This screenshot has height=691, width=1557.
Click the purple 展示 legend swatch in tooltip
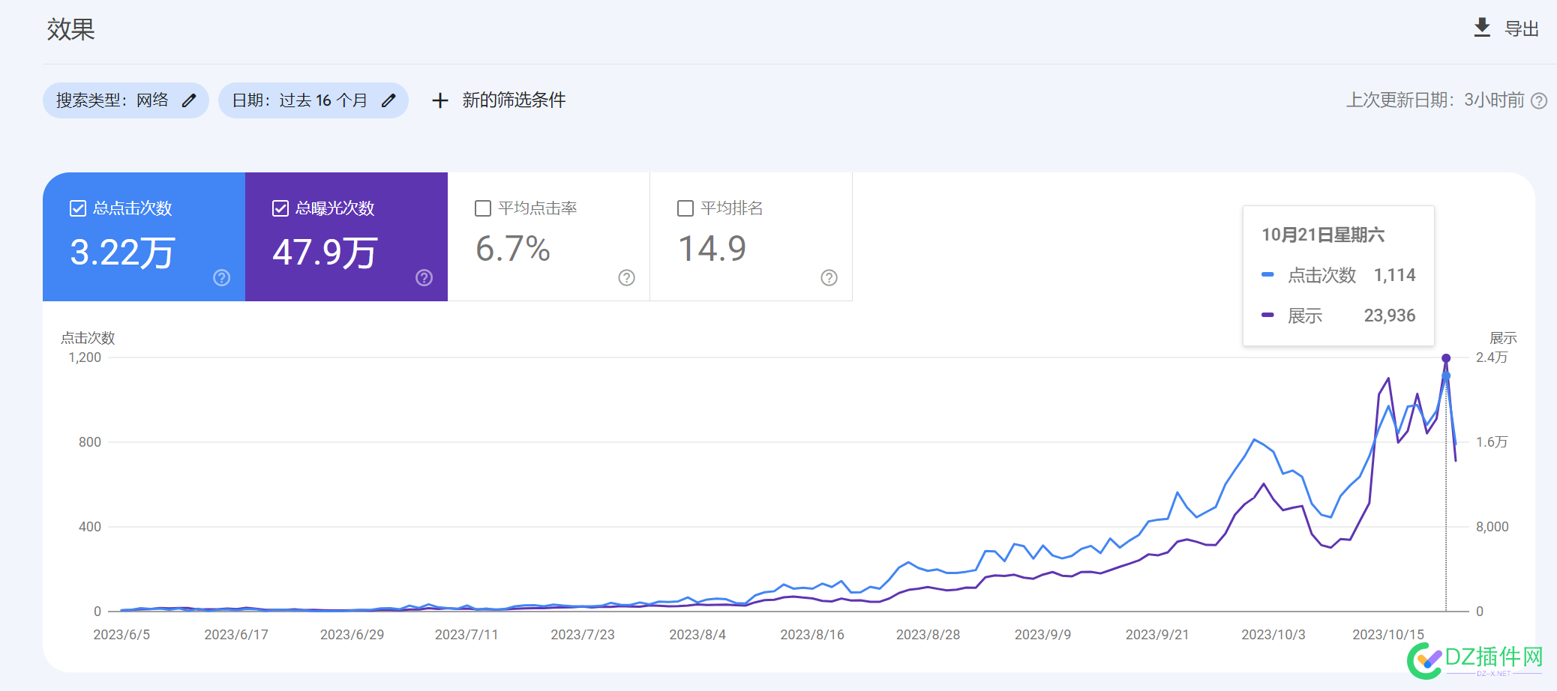tap(1267, 315)
